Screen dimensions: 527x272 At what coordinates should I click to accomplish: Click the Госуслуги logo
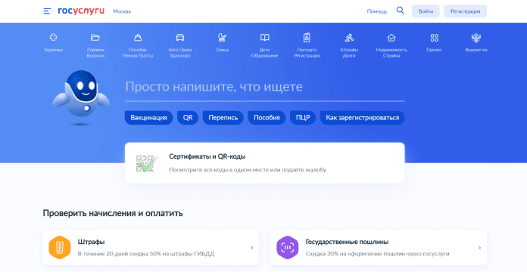81,11
